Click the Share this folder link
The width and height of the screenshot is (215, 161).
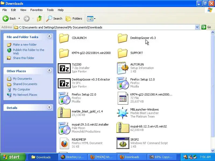point(23,58)
